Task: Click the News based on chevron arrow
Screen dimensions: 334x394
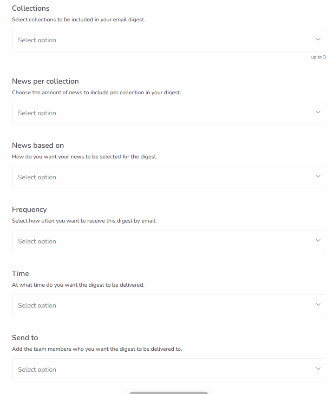Action: (x=318, y=176)
